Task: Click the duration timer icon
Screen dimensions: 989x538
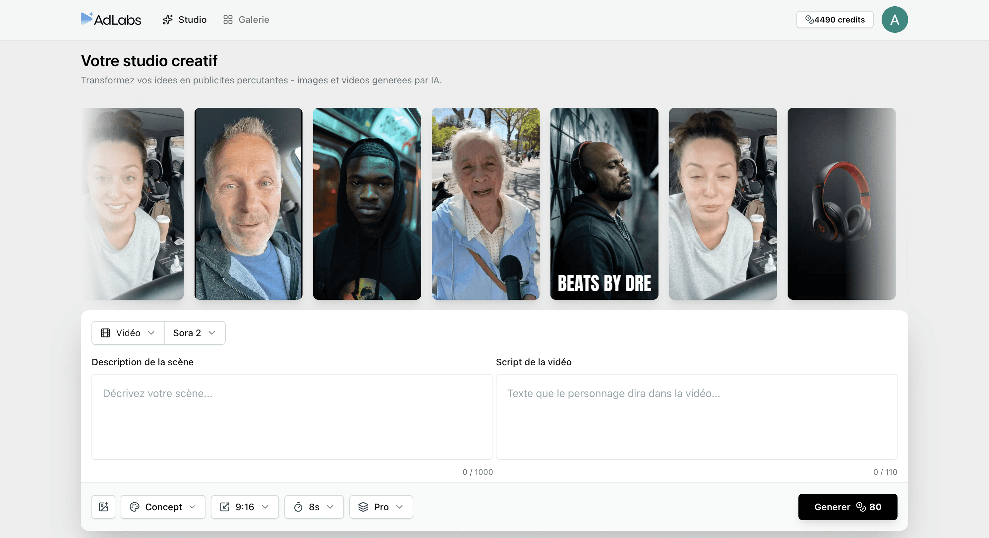Action: [x=298, y=507]
